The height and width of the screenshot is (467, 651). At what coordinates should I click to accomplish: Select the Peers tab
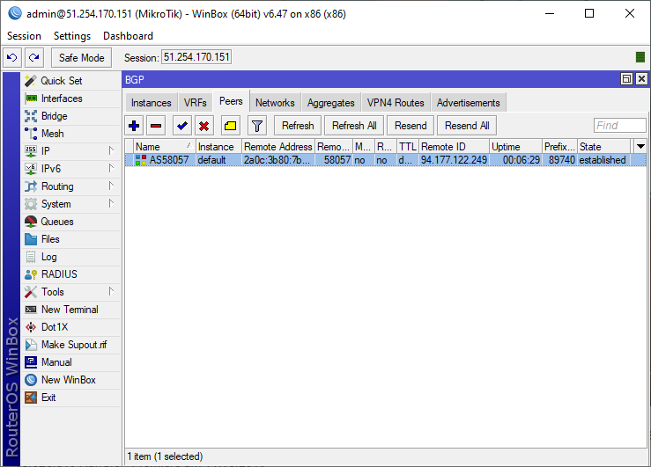231,101
